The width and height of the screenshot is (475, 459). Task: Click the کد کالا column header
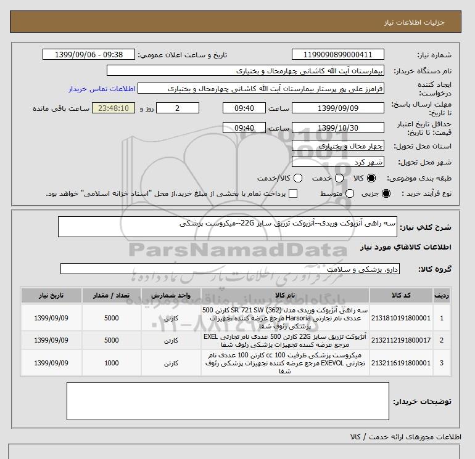(401, 295)
